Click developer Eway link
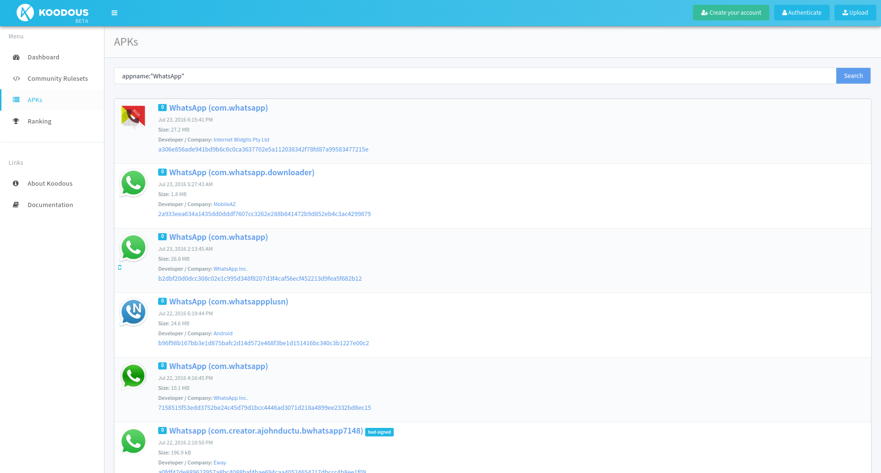The image size is (881, 473). tap(220, 463)
